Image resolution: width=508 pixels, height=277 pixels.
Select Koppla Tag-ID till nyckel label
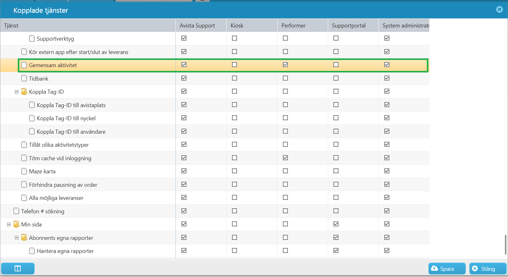pos(66,118)
